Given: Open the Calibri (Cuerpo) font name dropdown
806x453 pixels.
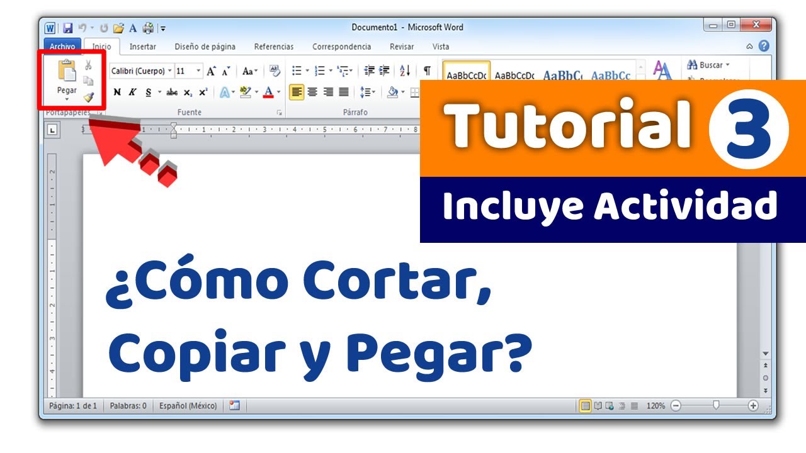Looking at the screenshot, I should click(x=170, y=71).
